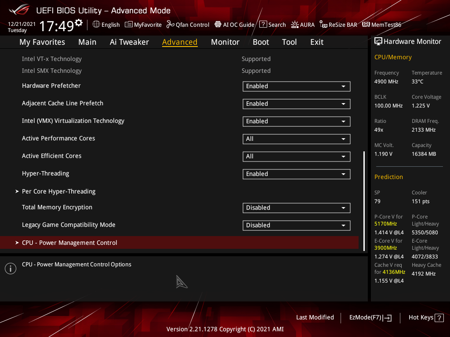Open MyFavorite list icon

pyautogui.click(x=129, y=25)
